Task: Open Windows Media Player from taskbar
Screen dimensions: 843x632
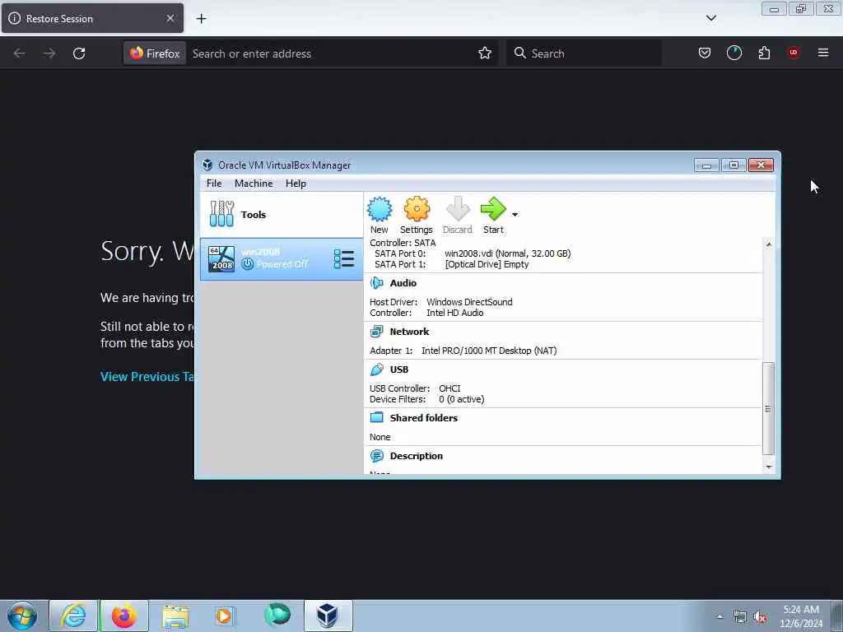Action: point(224,616)
